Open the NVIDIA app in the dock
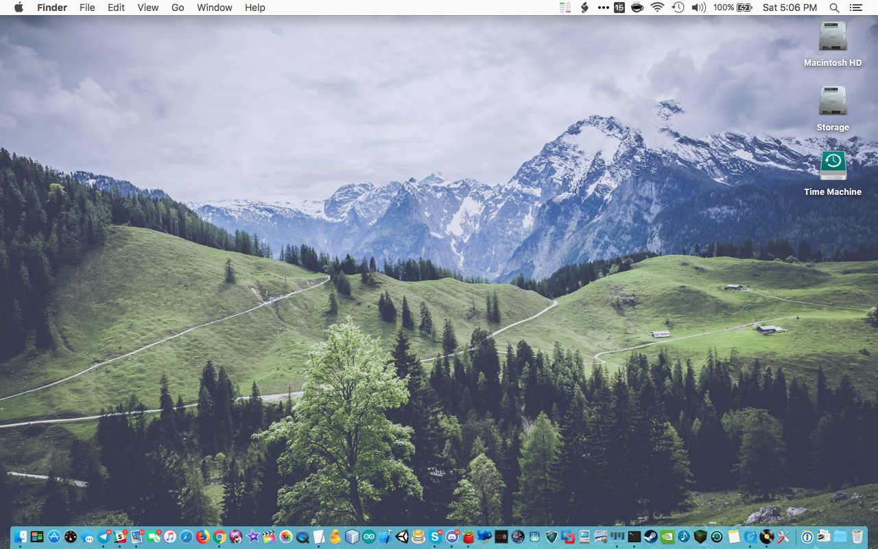The width and height of the screenshot is (878, 549). pyautogui.click(x=667, y=537)
